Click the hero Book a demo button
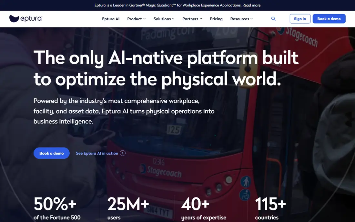 52,153
